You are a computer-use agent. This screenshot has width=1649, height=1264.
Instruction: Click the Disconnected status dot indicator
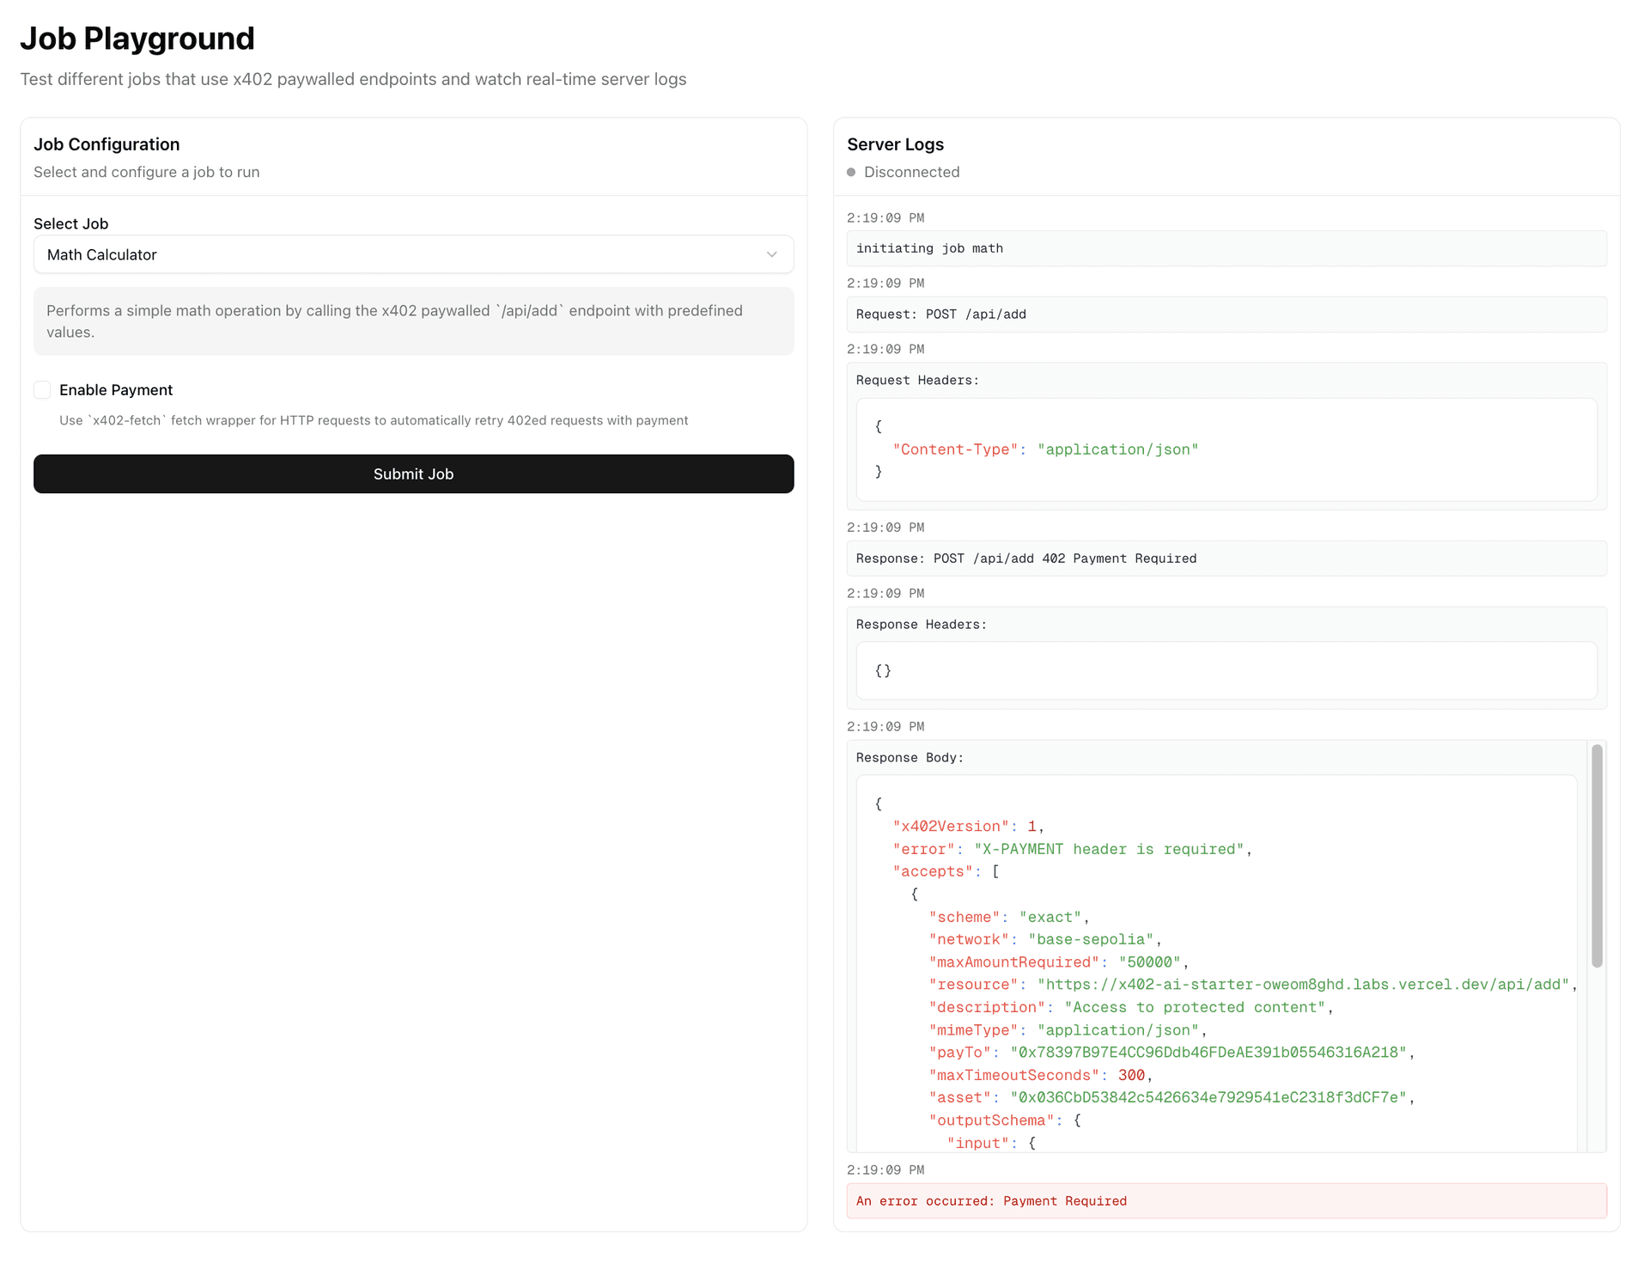coord(851,172)
